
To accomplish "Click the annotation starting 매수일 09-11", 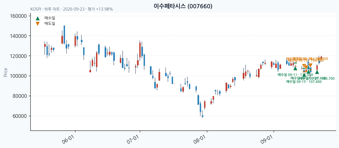I will [x=295, y=75].
